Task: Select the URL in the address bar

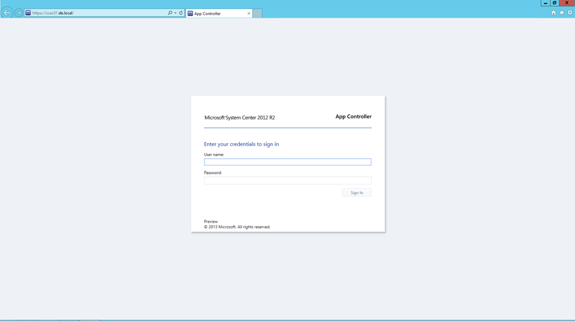Action: [95, 13]
